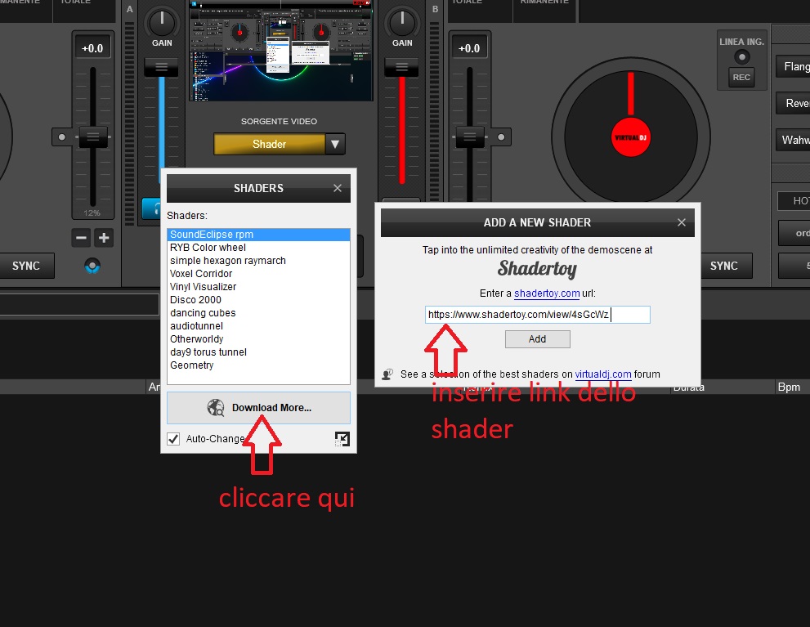Open the Shader video source dropdown arrow
This screenshot has height=627, width=810.
click(335, 144)
